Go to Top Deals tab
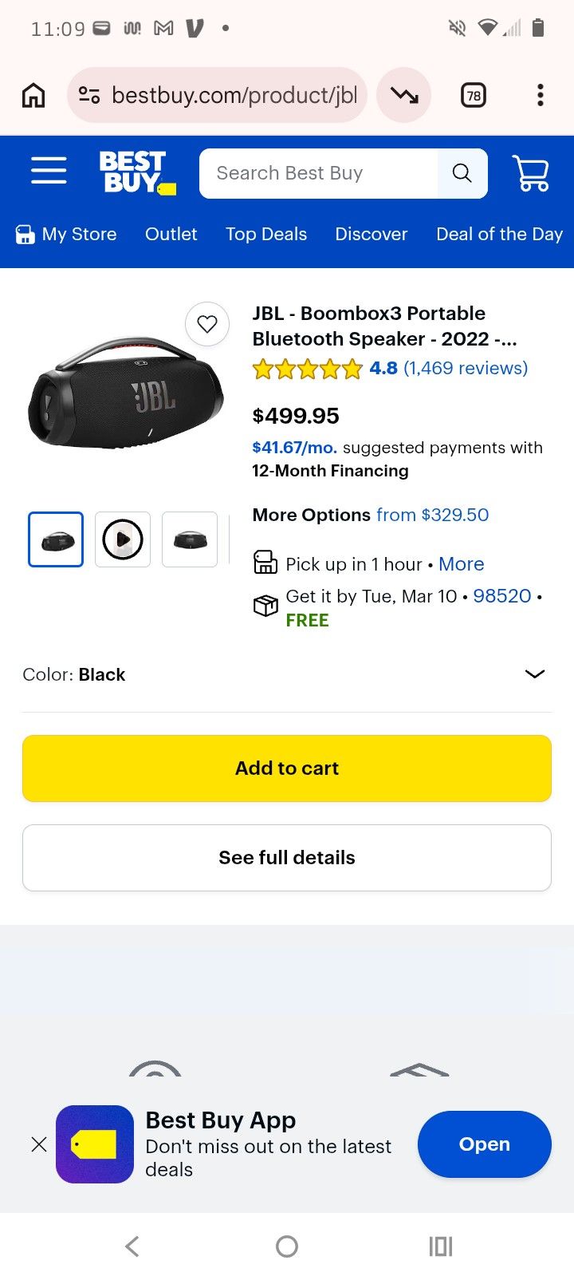Screen dimensions: 574x1280 click(x=266, y=234)
